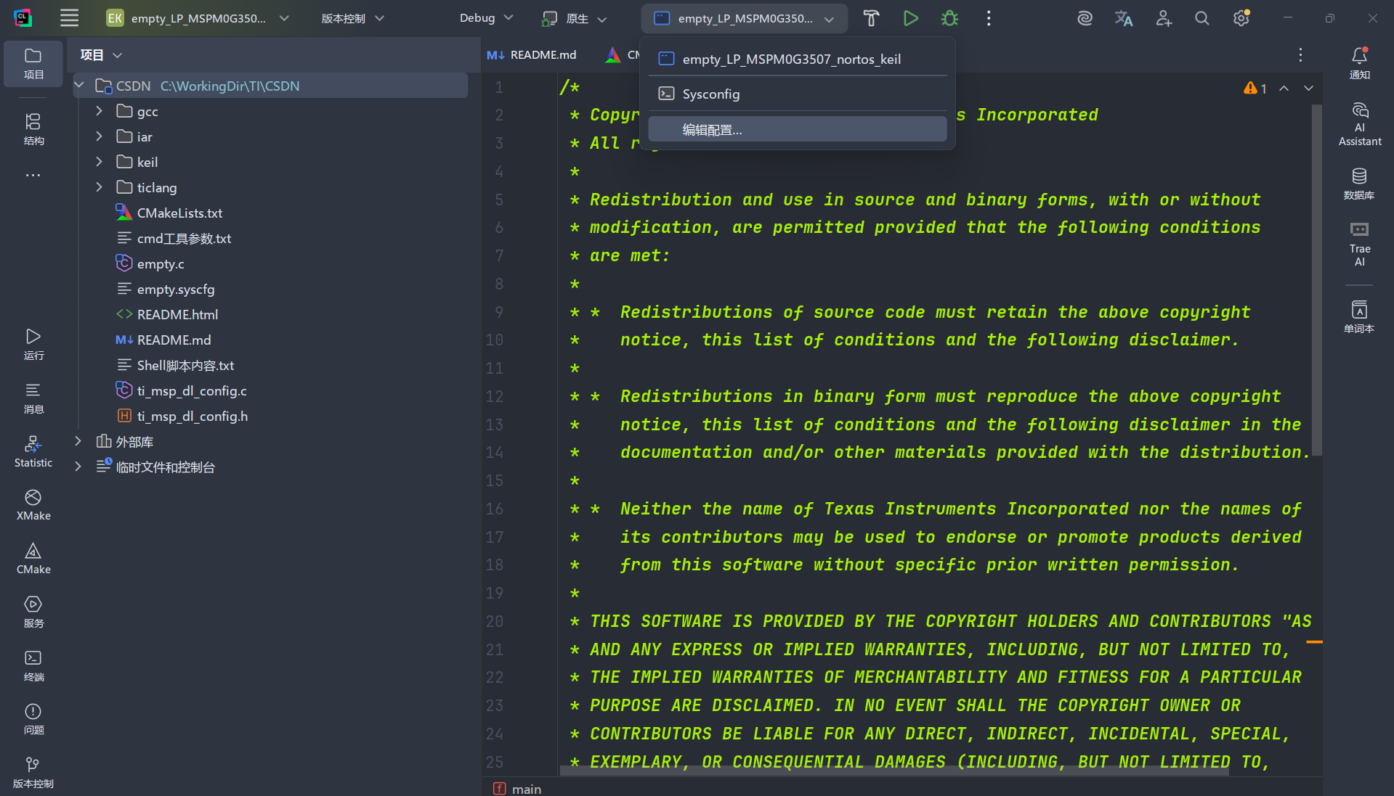Open the Debug build profile dropdown

486,18
